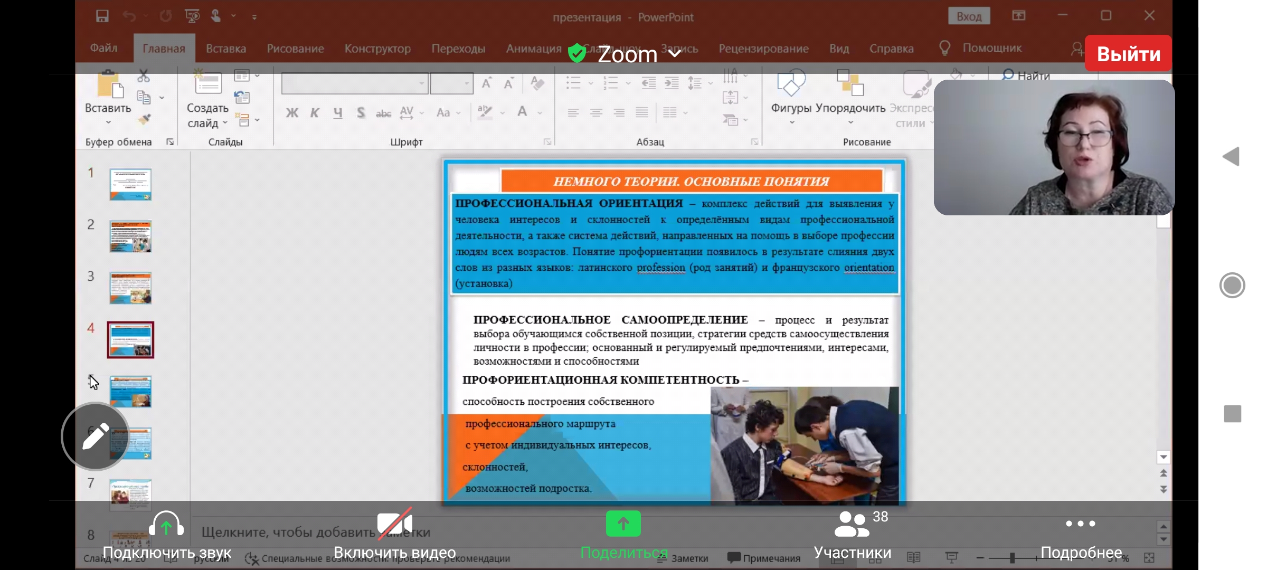This screenshot has height=570, width=1267.
Task: Click the Italic (К) formatting icon
Action: click(315, 113)
